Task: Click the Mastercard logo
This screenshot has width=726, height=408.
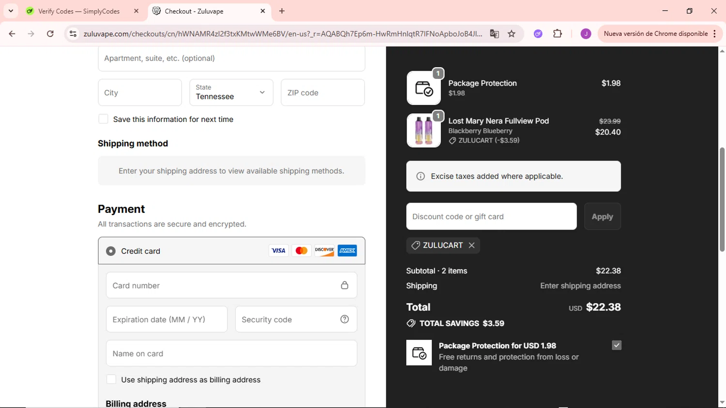Action: 302,251
